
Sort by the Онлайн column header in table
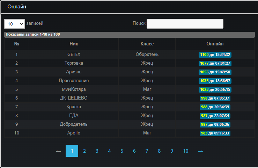(215, 44)
